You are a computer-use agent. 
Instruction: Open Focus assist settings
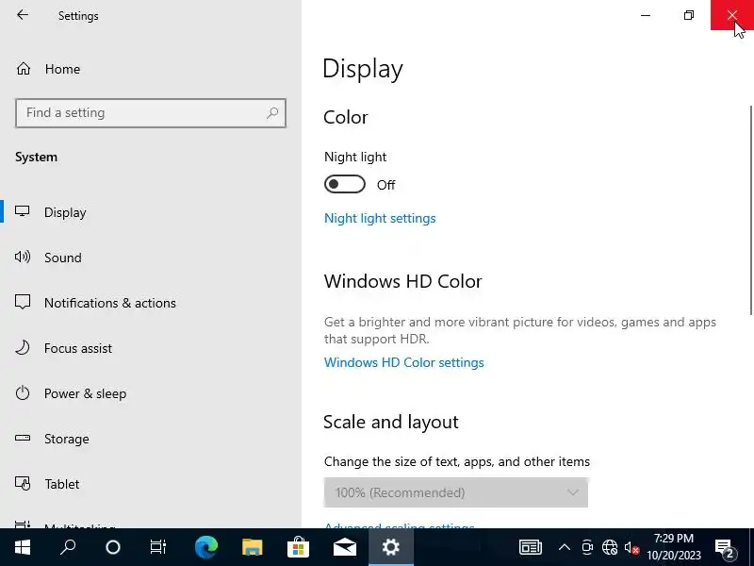151,347
